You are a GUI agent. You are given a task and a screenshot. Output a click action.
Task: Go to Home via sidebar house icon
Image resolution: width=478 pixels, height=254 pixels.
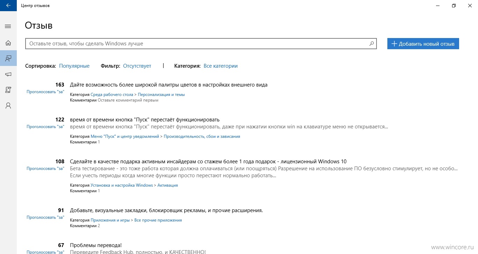8,43
